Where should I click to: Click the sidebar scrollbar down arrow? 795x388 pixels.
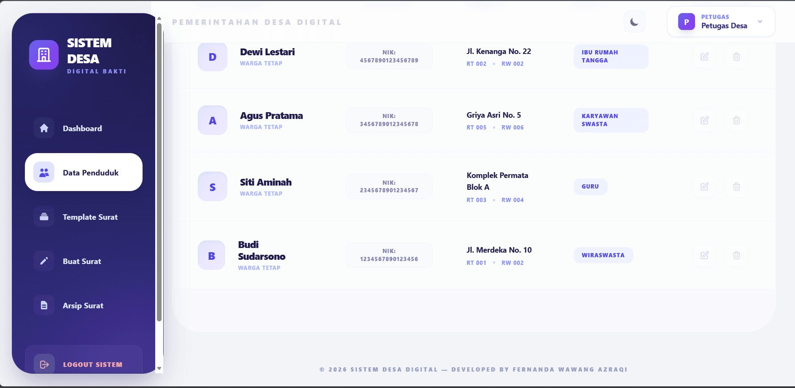159,368
